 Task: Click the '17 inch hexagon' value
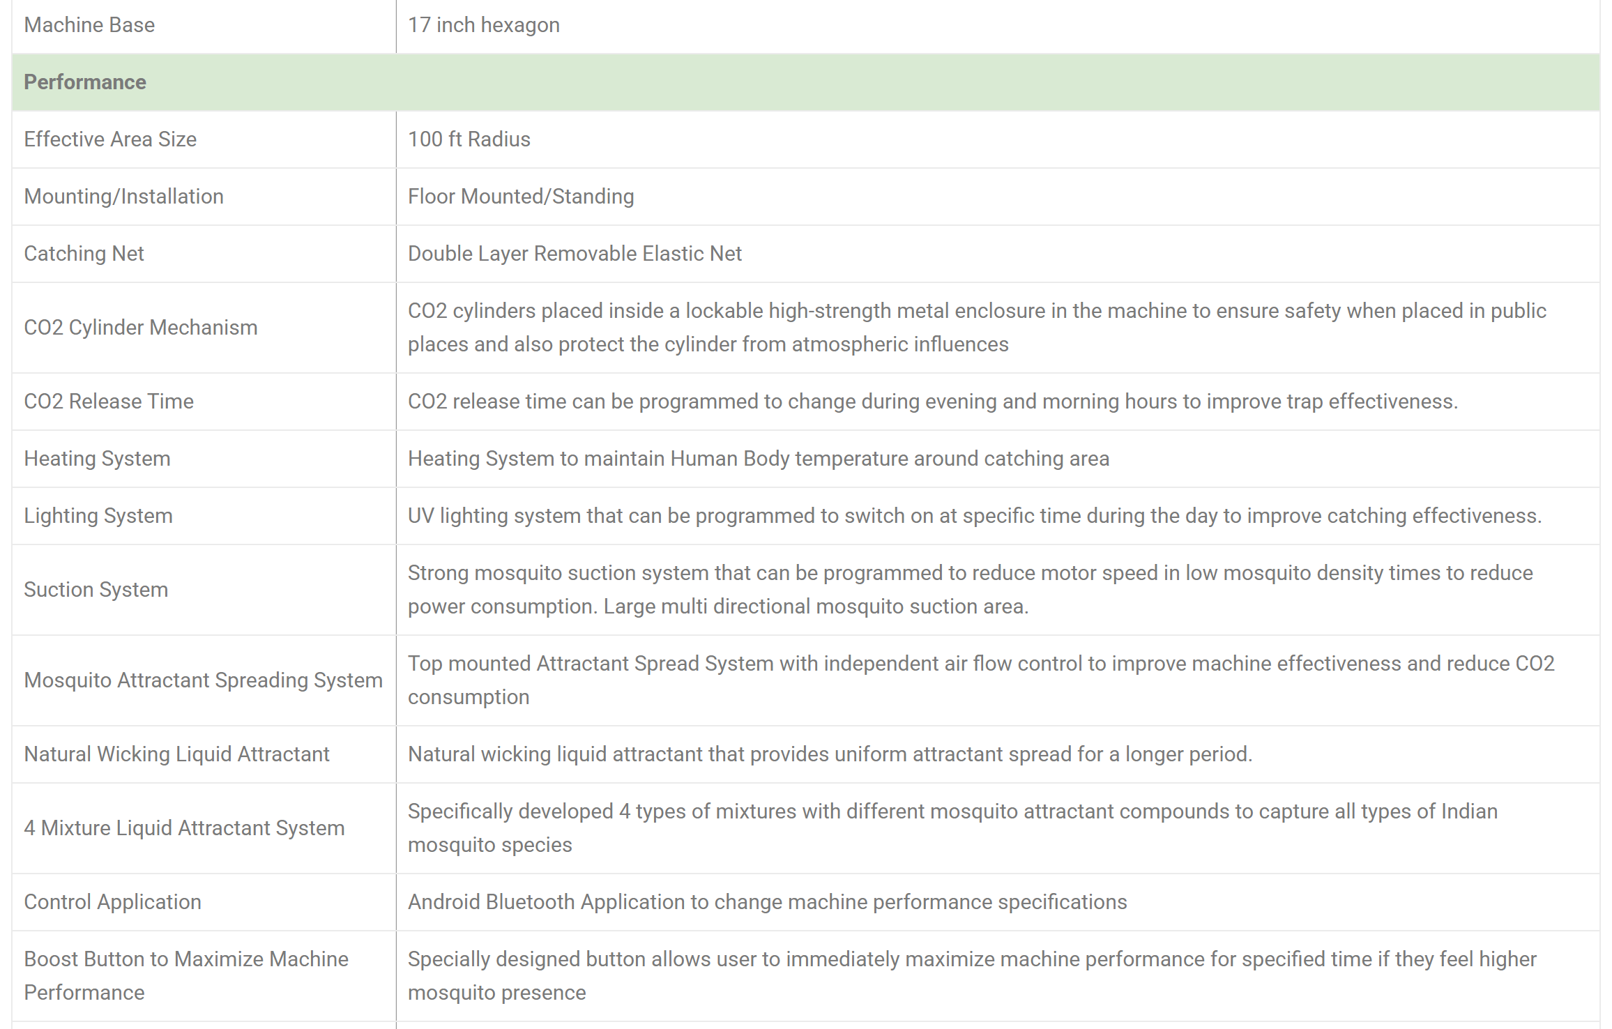point(483,25)
